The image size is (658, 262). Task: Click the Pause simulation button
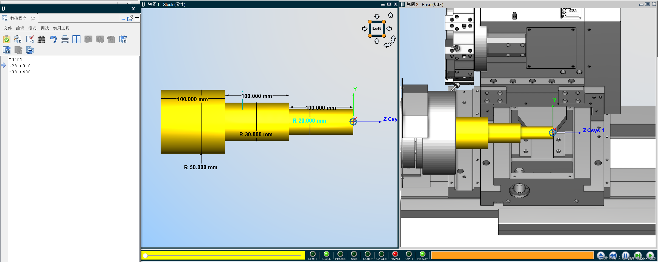click(x=626, y=255)
